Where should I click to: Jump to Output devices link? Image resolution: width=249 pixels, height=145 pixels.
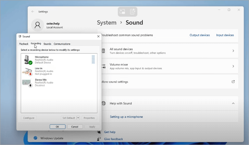tap(200, 35)
